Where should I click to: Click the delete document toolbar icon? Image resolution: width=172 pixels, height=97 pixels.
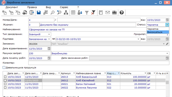18,13
